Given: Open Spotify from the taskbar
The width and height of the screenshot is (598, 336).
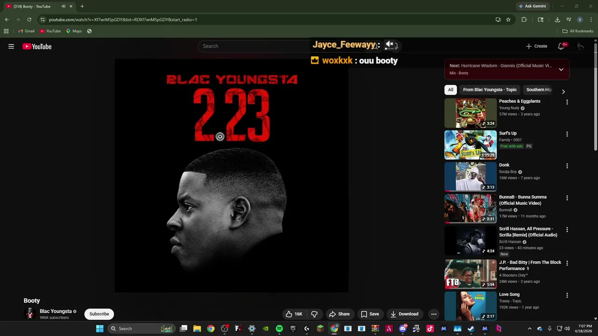Looking at the screenshot, I should (279, 329).
